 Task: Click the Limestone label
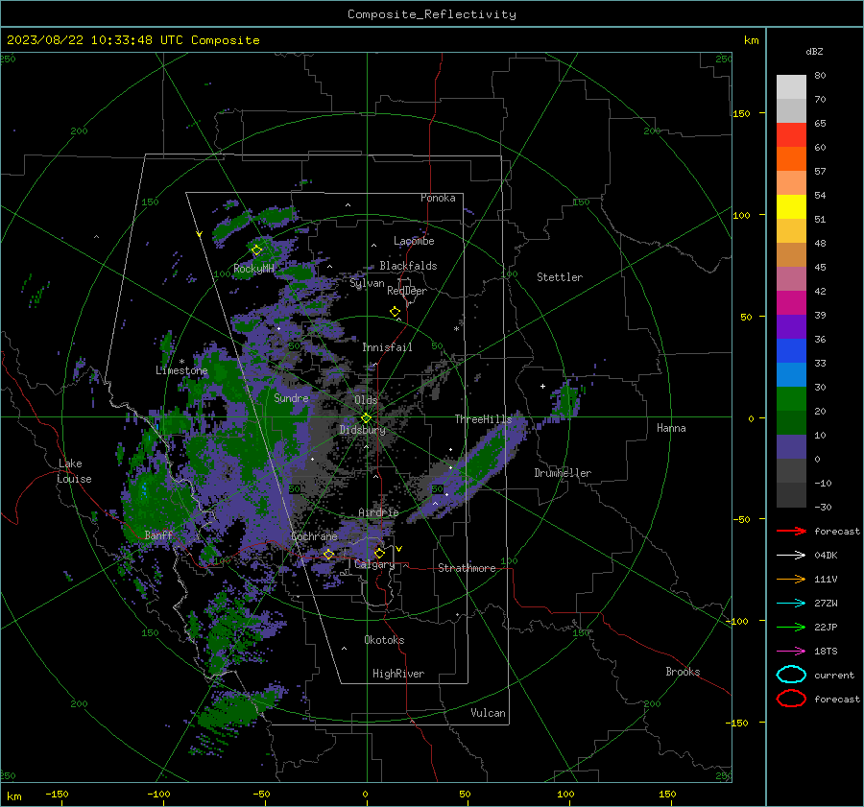(181, 370)
